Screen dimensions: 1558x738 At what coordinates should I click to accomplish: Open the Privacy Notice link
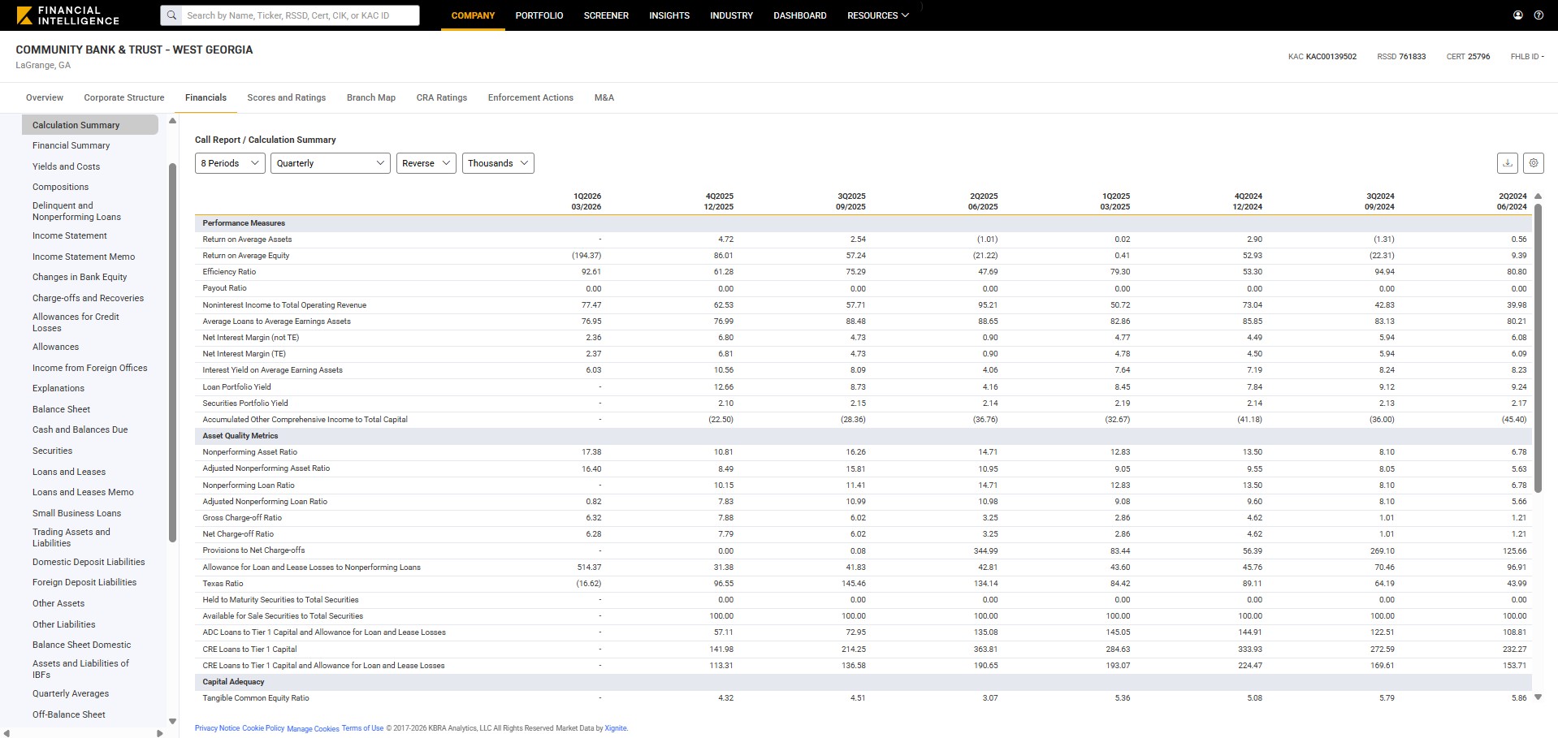(x=217, y=728)
